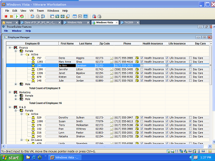The height and width of the screenshot is (161, 215).
Task: Click the appliance view toolbar icon
Action: coord(80,16)
